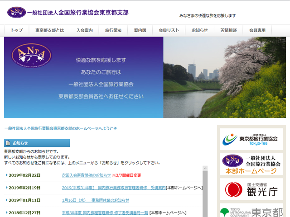The image size is (290, 217).
Task: Select the 案内図 menu item
Action: 140,30
